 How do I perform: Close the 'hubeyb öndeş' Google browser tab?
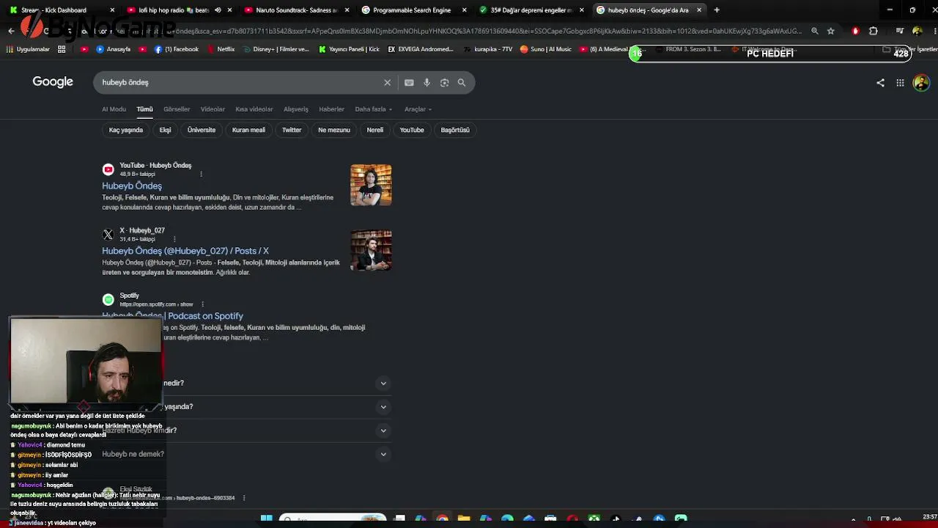[699, 10]
